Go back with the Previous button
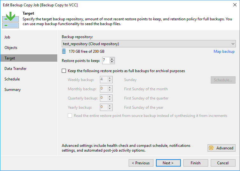240x171 pixels. click(141, 163)
